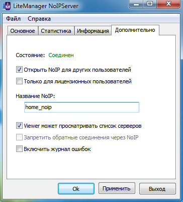Click the Применить button

117,188
